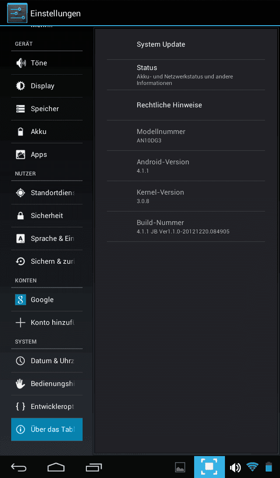This screenshot has width=280, height=478.
Task: Tap Android version value 4.1.1
Action: [143, 171]
